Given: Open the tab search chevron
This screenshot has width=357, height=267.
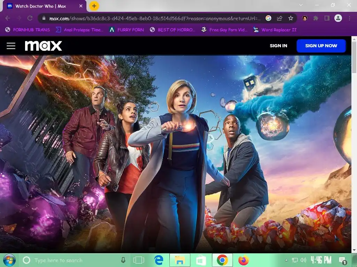Looking at the screenshot, I should tap(301, 5).
